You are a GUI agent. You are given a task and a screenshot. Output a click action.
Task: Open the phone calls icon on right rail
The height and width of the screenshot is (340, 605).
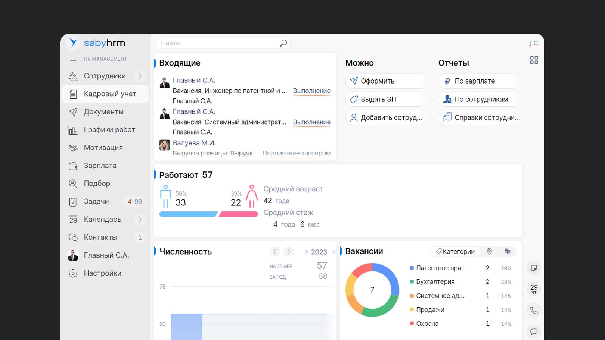point(534,311)
